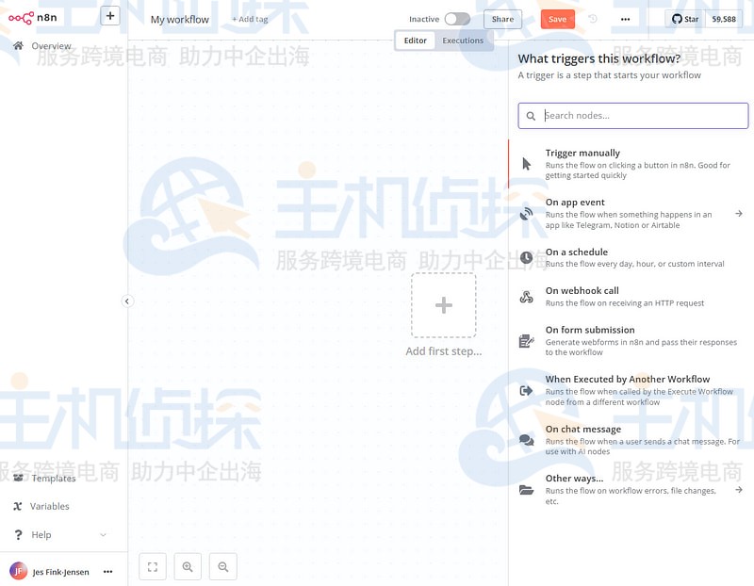Screen dimensions: 754x586
Task: Click the Search nodes input field
Action: (640, 116)
